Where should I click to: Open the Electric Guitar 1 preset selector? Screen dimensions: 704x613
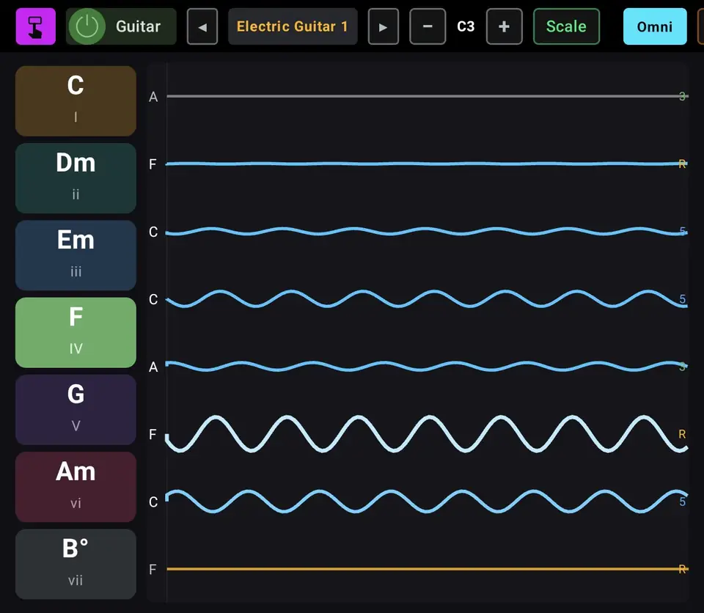point(293,26)
